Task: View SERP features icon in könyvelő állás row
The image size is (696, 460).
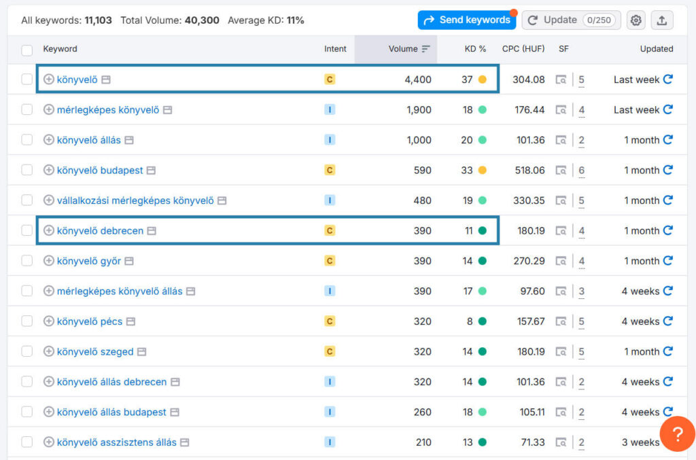Action: tap(561, 140)
